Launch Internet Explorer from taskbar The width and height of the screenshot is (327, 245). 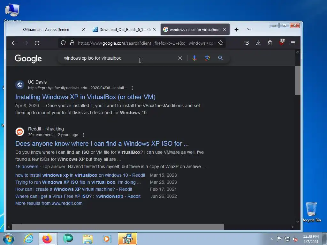point(28,239)
